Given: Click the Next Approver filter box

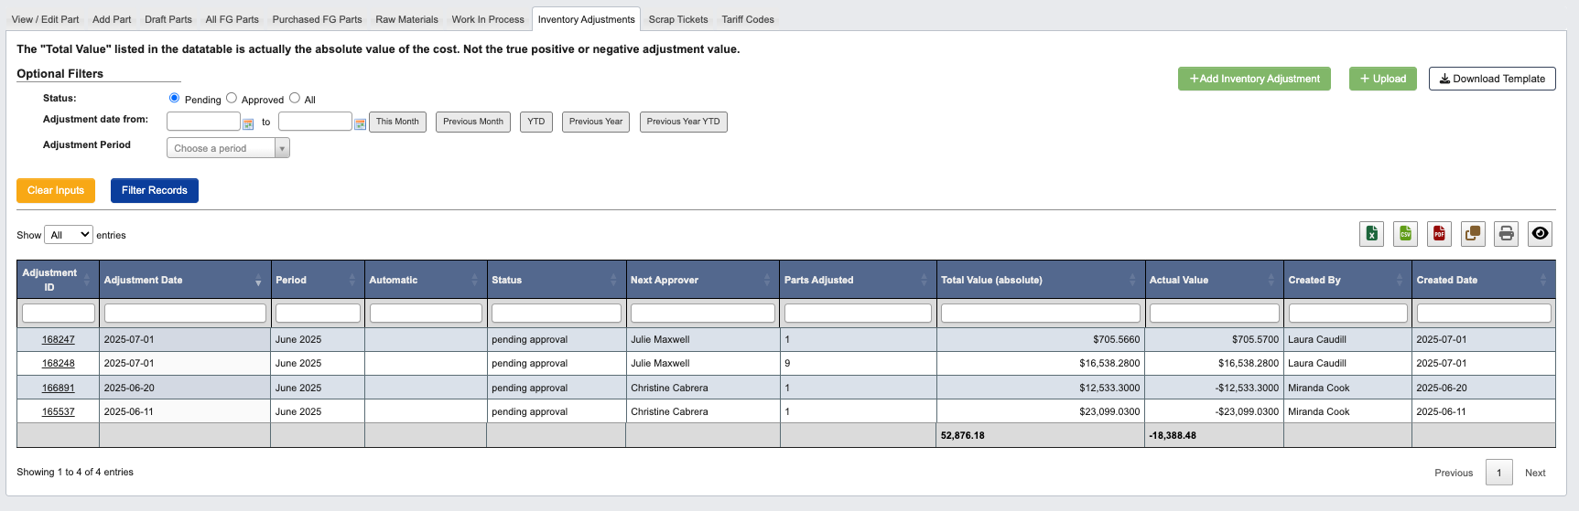Looking at the screenshot, I should [x=703, y=313].
